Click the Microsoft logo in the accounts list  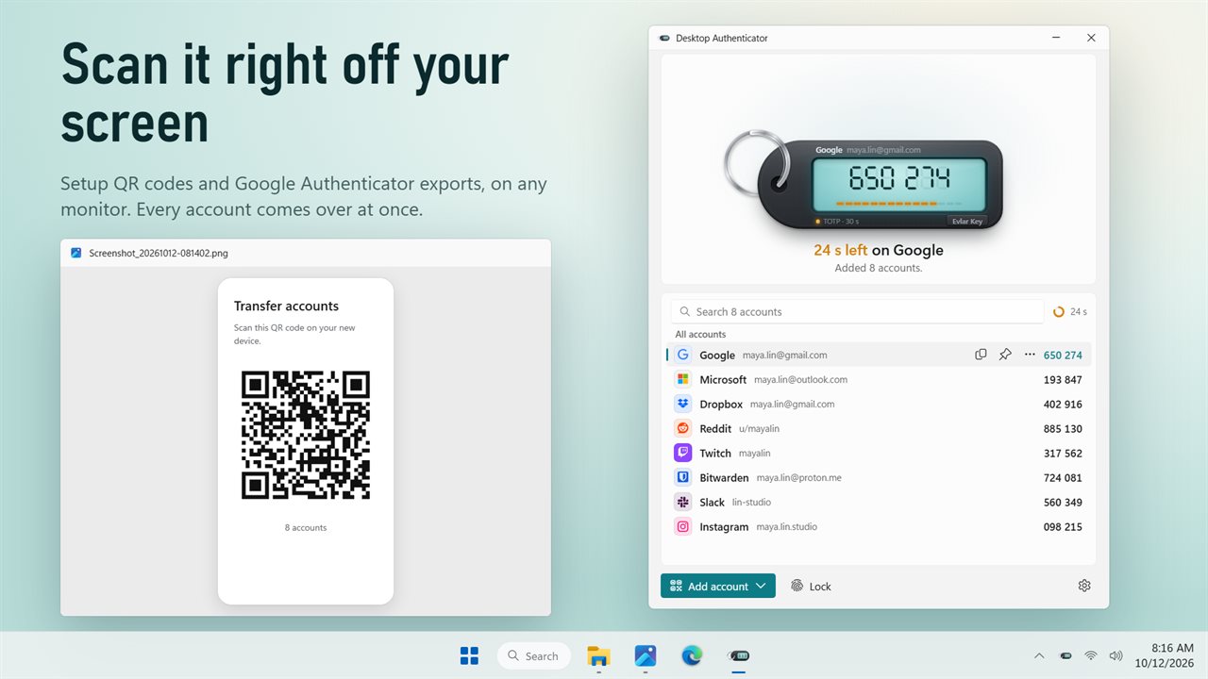(x=682, y=379)
